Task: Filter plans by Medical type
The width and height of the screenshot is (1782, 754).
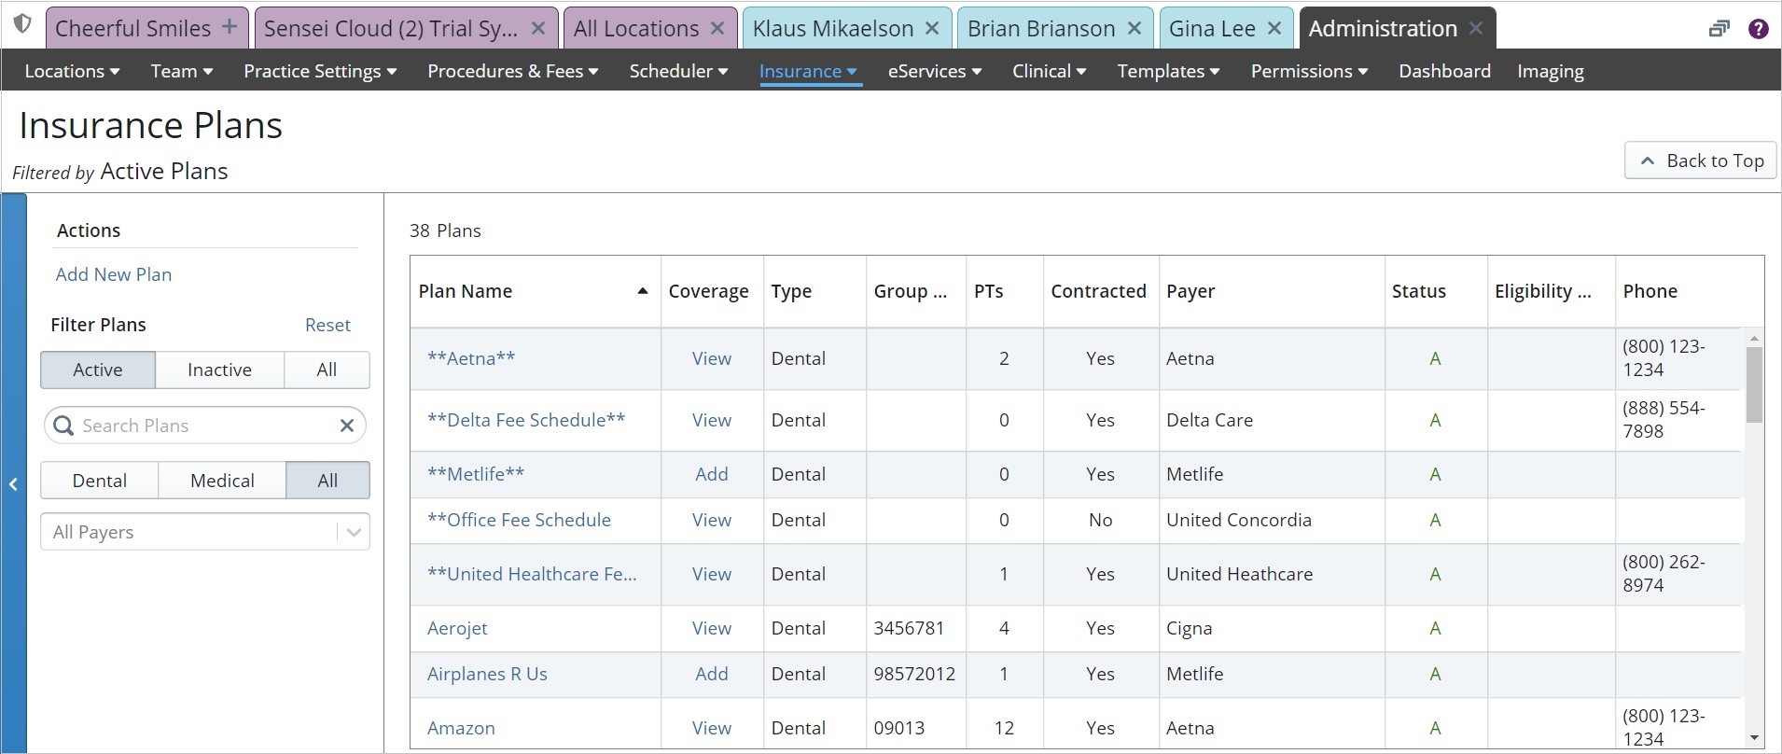Action: 222,481
